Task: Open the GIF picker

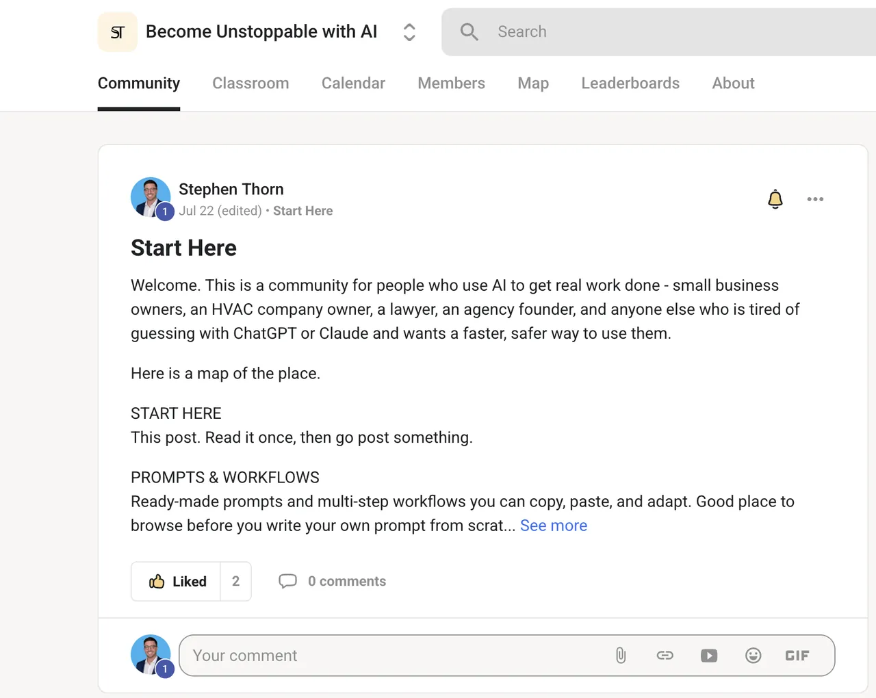Action: tap(797, 656)
